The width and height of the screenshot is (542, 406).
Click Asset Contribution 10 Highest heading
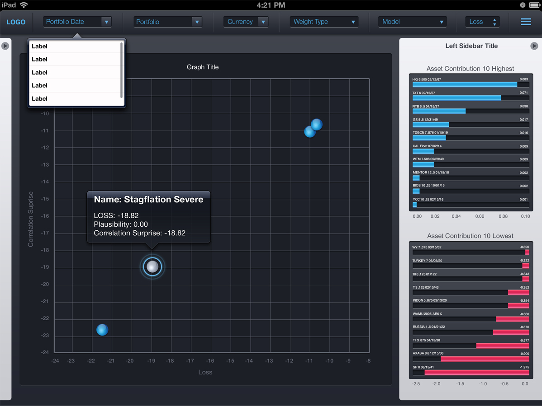pos(470,69)
